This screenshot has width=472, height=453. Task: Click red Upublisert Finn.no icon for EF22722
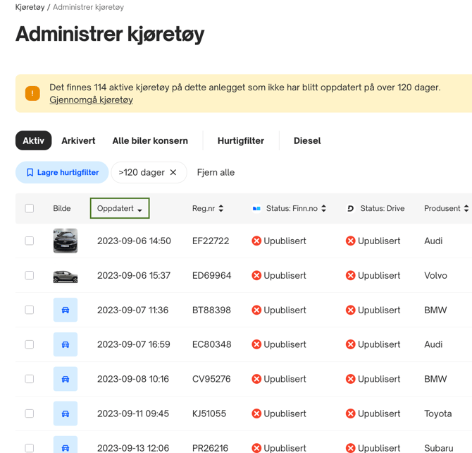(256, 241)
